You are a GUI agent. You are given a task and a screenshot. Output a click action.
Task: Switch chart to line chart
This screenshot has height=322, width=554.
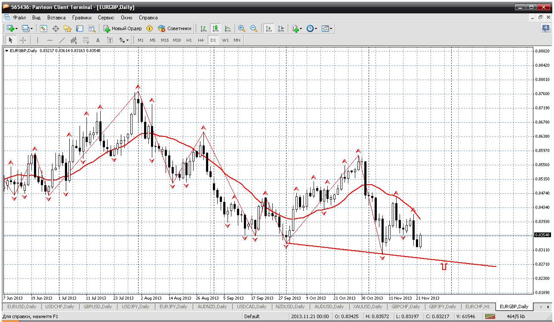[228, 28]
